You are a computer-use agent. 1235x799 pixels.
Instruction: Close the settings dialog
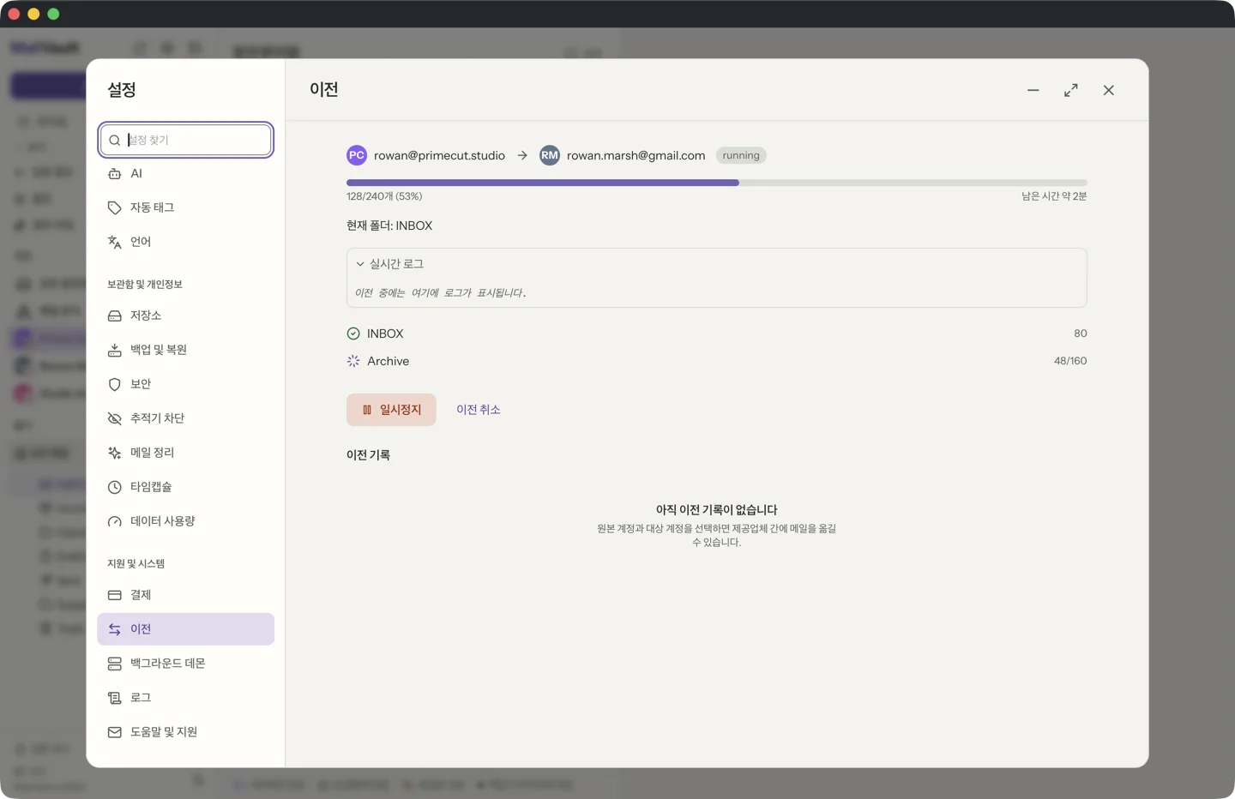pyautogui.click(x=1109, y=90)
